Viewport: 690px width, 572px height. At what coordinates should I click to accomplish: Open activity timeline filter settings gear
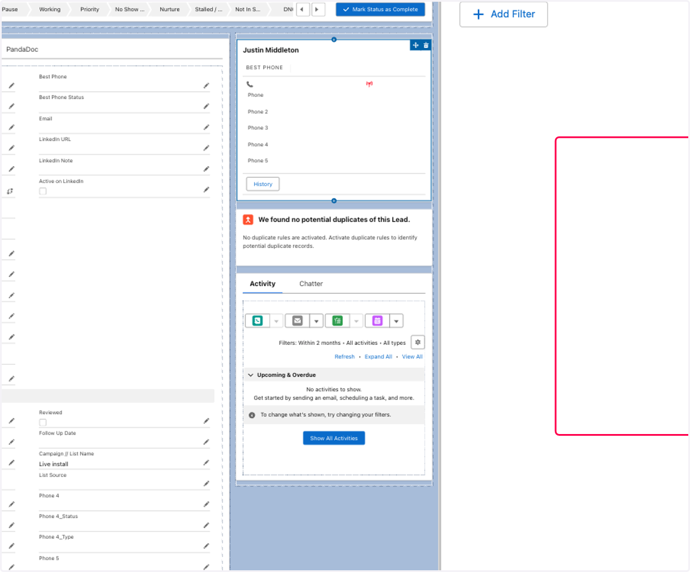418,342
